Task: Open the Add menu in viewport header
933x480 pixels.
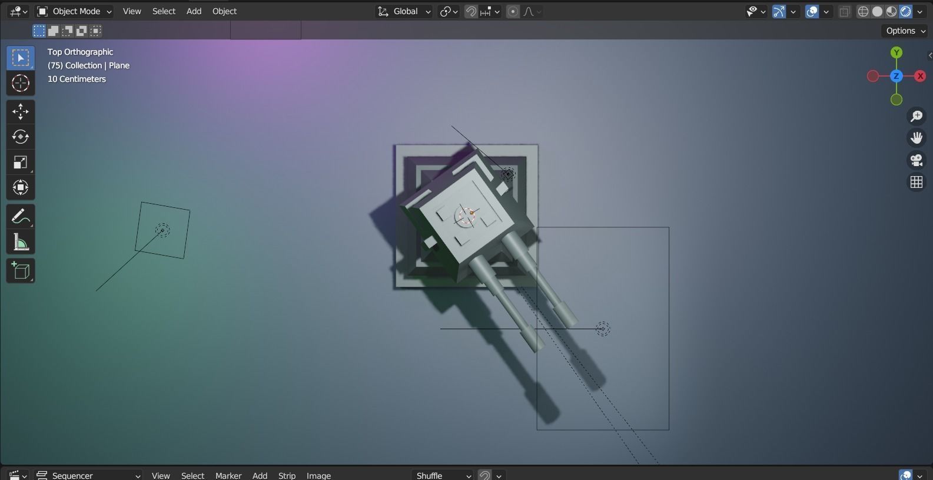Action: point(194,11)
